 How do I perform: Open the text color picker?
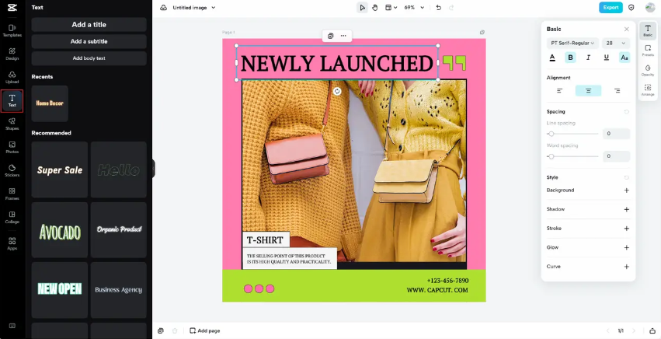pos(552,58)
